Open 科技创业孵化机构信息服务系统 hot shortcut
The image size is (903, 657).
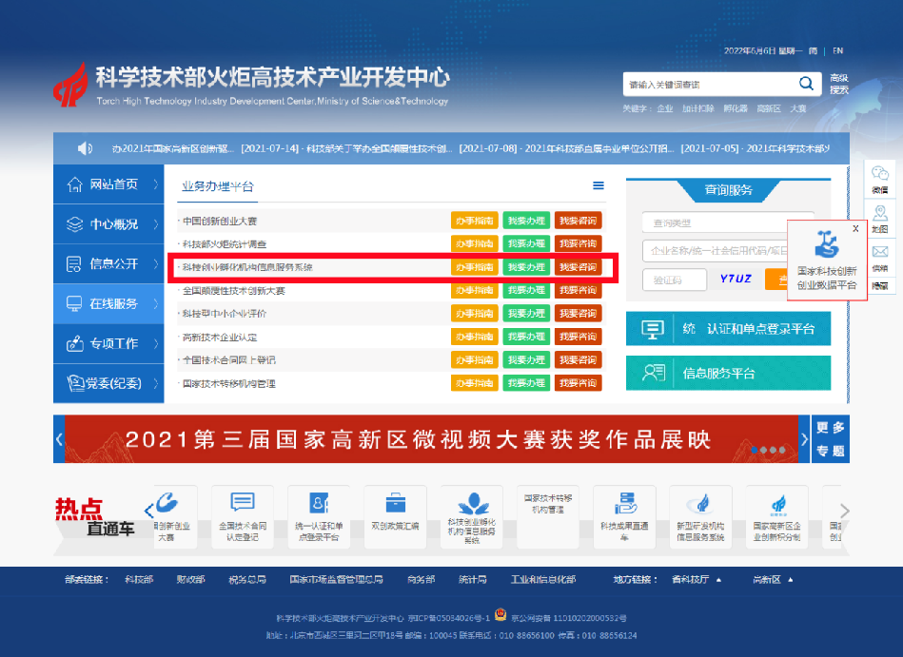coord(472,516)
